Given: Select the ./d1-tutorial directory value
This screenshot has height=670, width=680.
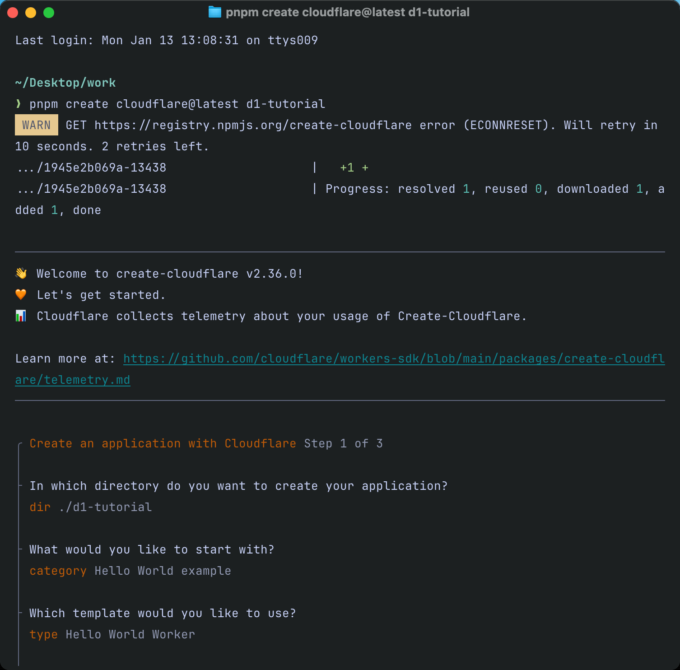Looking at the screenshot, I should [105, 507].
